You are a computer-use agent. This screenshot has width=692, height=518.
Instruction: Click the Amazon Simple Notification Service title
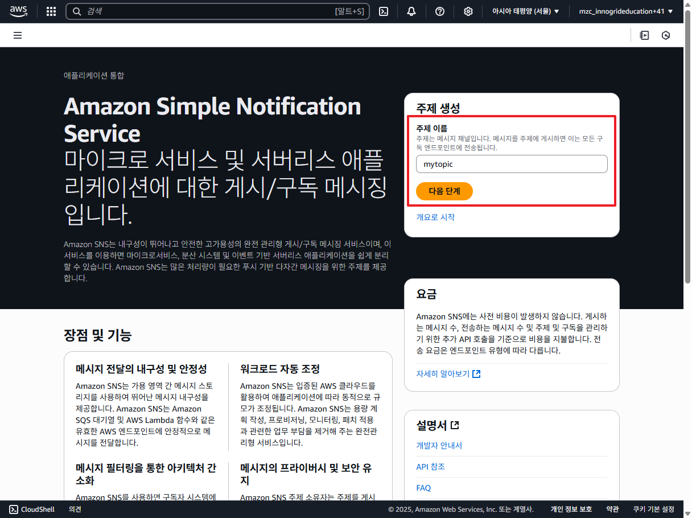coord(212,120)
